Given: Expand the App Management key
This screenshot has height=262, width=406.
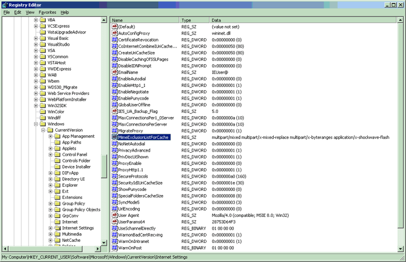Looking at the screenshot, I should point(50,136).
